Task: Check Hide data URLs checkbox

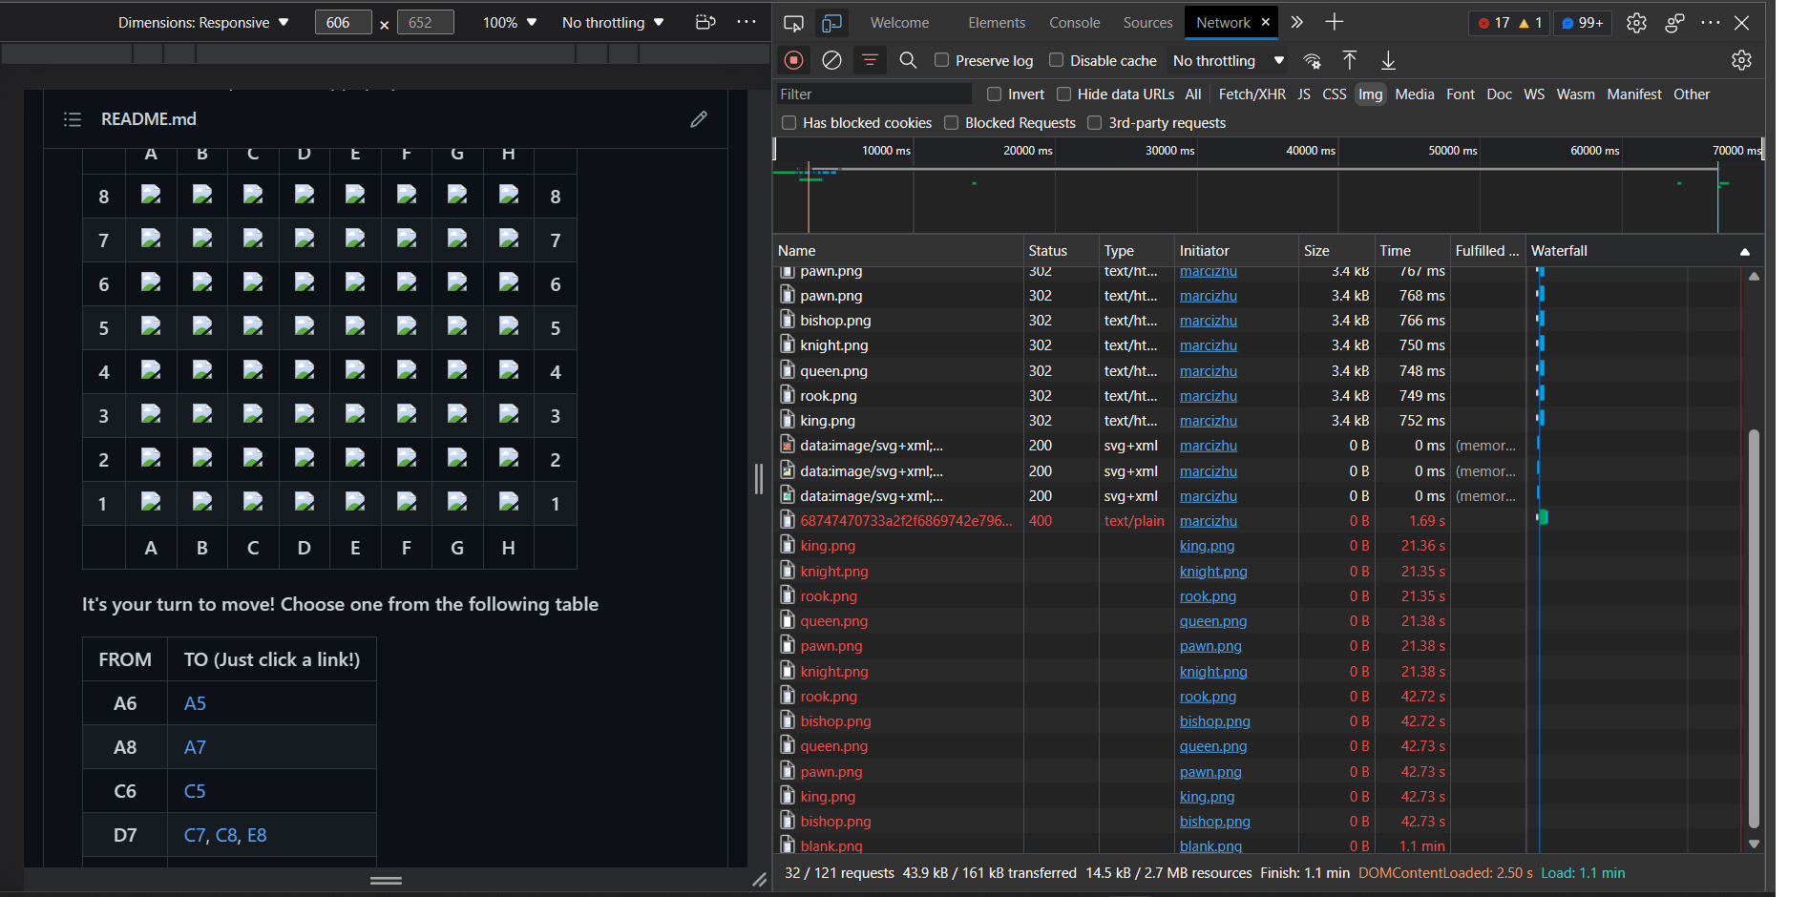Action: pos(1063,94)
